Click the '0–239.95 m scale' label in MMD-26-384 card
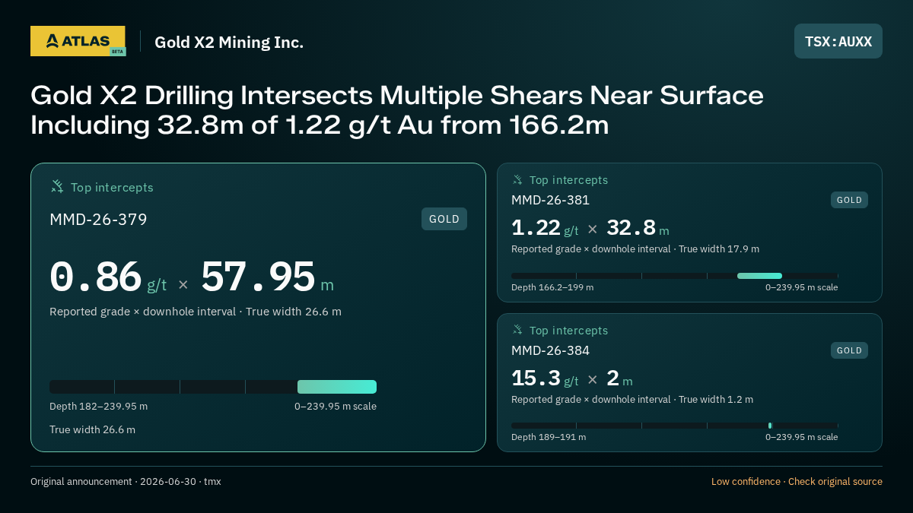The image size is (913, 513). [x=802, y=437]
